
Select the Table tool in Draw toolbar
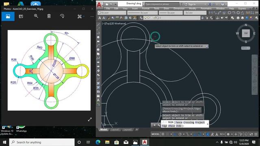coord(98,96)
